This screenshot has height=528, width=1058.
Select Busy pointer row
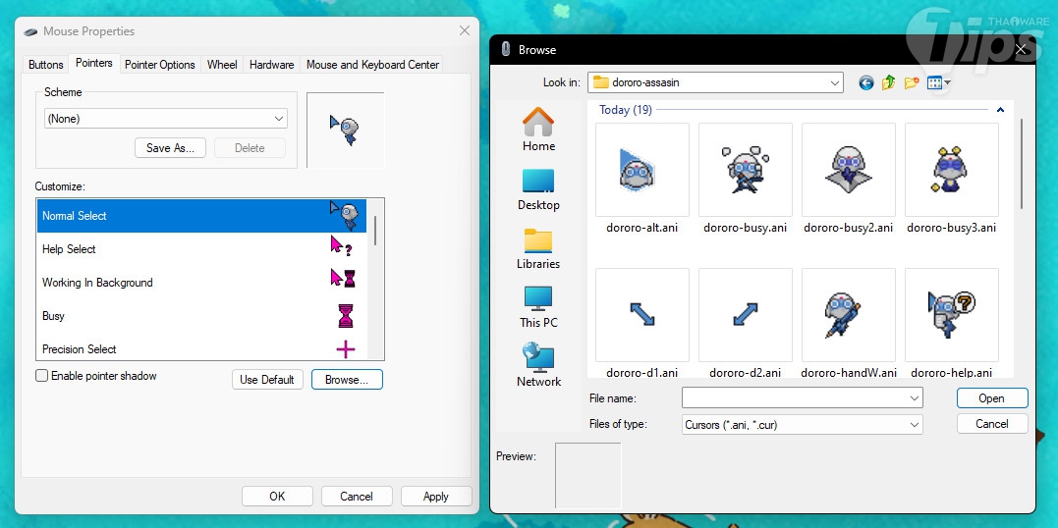pyautogui.click(x=201, y=316)
